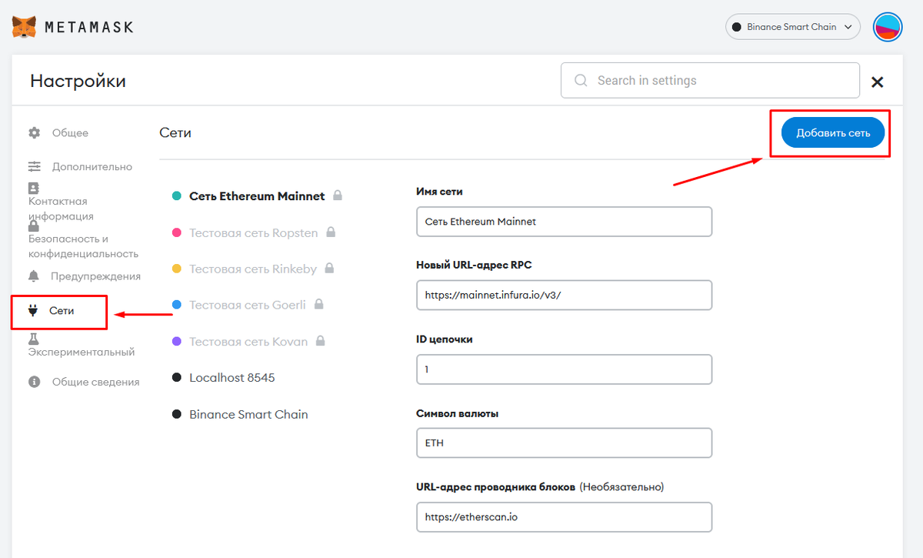Click the Имя сети input field
The image size is (923, 558).
point(564,221)
